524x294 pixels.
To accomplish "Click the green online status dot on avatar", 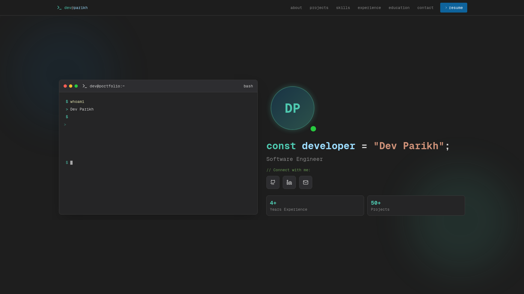I will click(x=313, y=129).
